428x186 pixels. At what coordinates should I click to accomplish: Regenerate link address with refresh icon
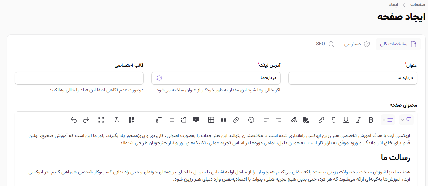159,78
